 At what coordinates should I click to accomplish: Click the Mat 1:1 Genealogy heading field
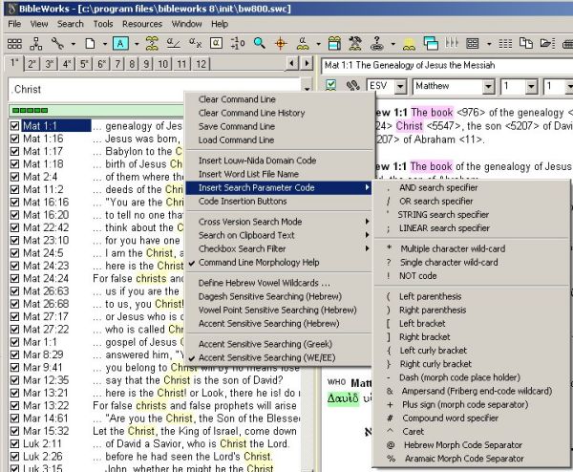tap(447, 65)
